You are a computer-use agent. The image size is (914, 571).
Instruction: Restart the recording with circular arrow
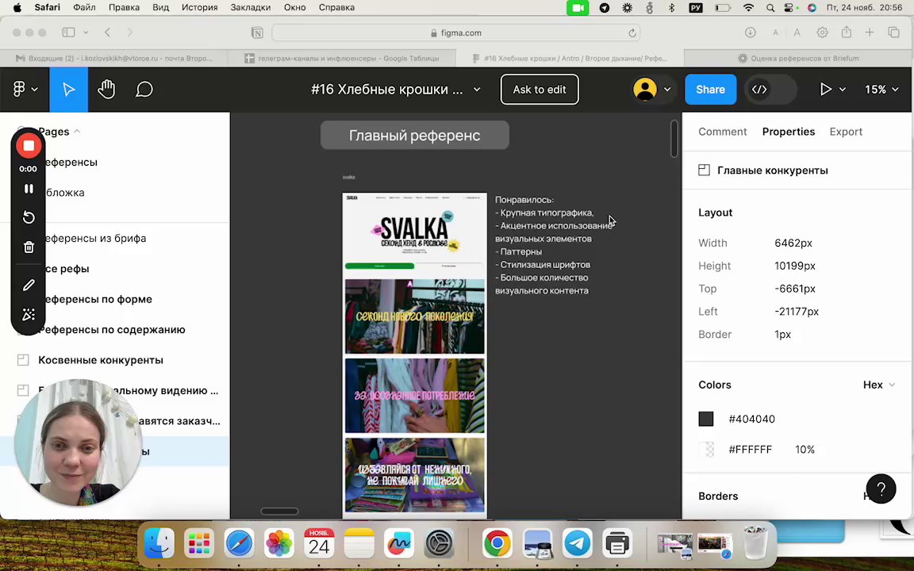[x=28, y=217]
